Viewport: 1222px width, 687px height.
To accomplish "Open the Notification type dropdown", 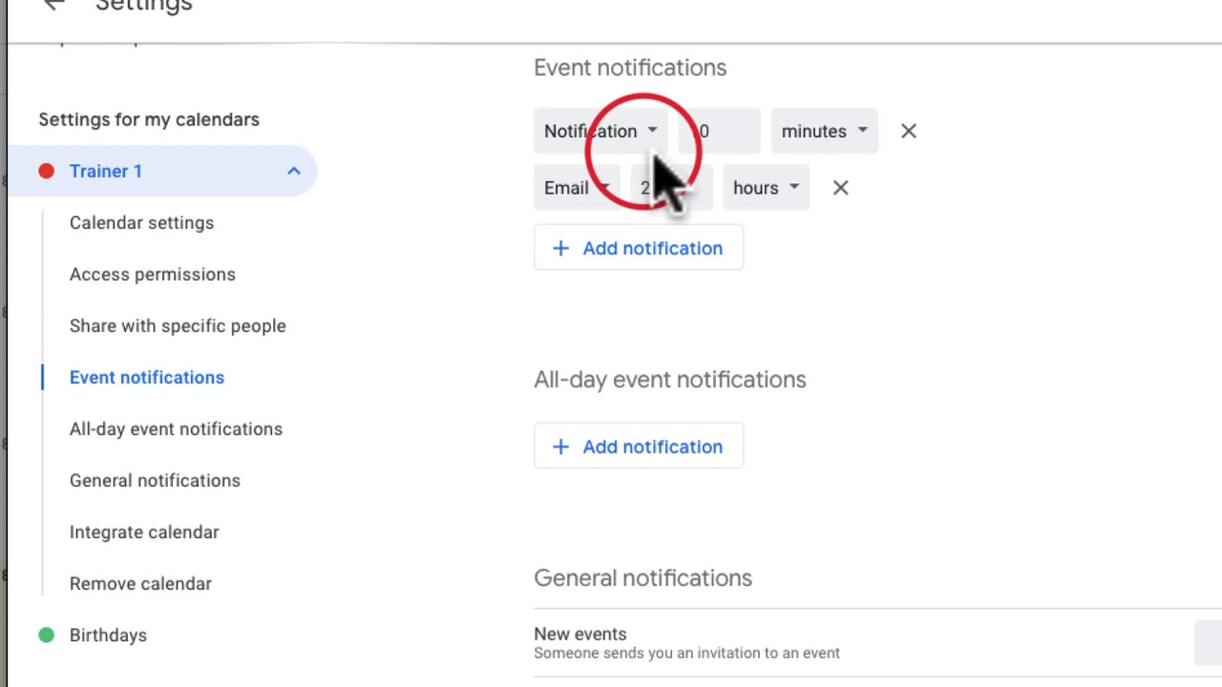I will click(x=600, y=131).
